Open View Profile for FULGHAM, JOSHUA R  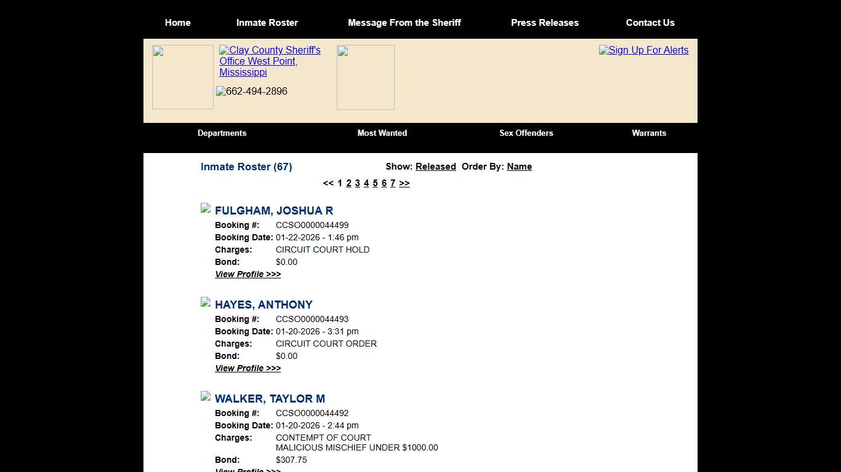pyautogui.click(x=247, y=274)
